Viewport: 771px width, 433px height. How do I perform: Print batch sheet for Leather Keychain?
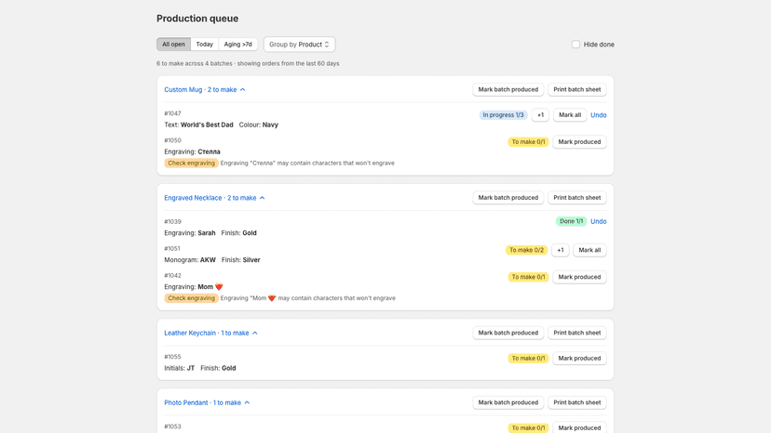click(576, 333)
